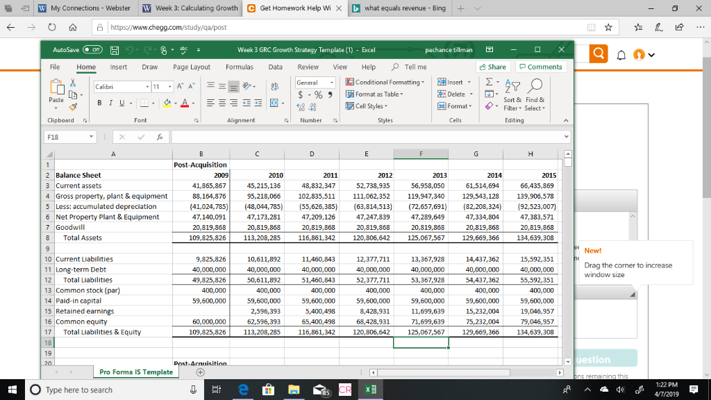711x400 pixels.
Task: Click the Save icon in title bar
Action: (113, 50)
